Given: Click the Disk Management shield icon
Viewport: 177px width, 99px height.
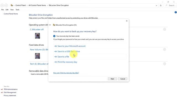Looking at the screenshot, I should pos(2,92).
